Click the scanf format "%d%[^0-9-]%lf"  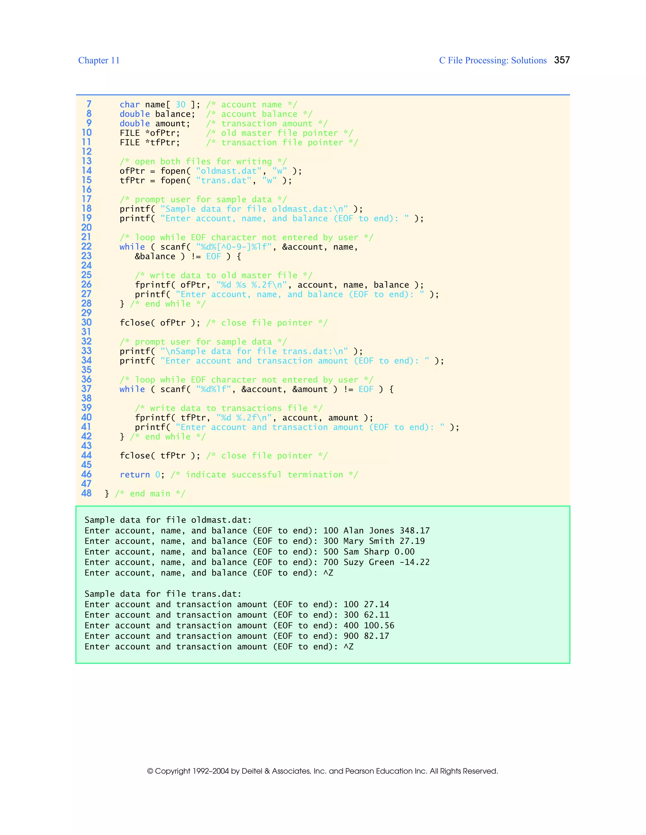point(233,247)
